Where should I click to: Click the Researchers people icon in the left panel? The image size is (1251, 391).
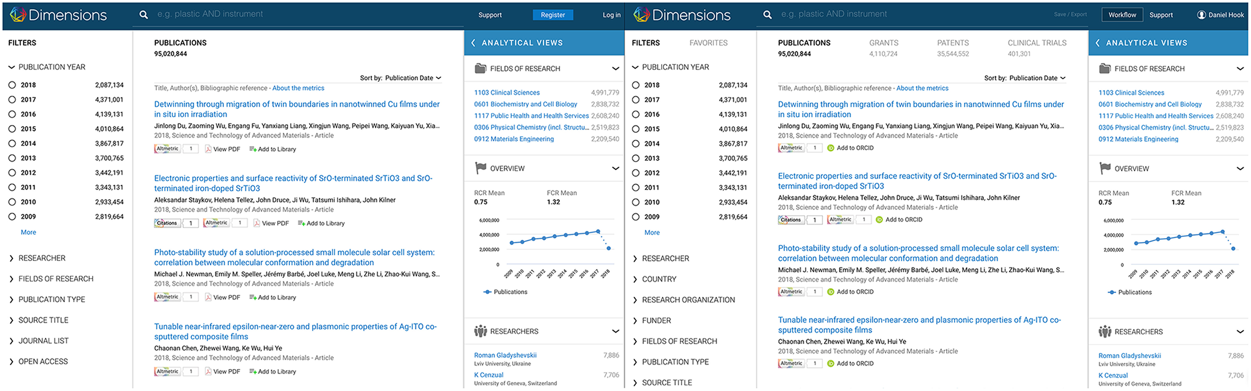pos(480,331)
